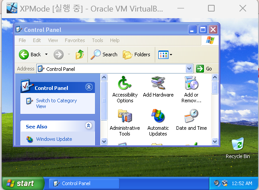This screenshot has height=190, width=259.
Task: Open the Help menu
Action: [114, 40]
